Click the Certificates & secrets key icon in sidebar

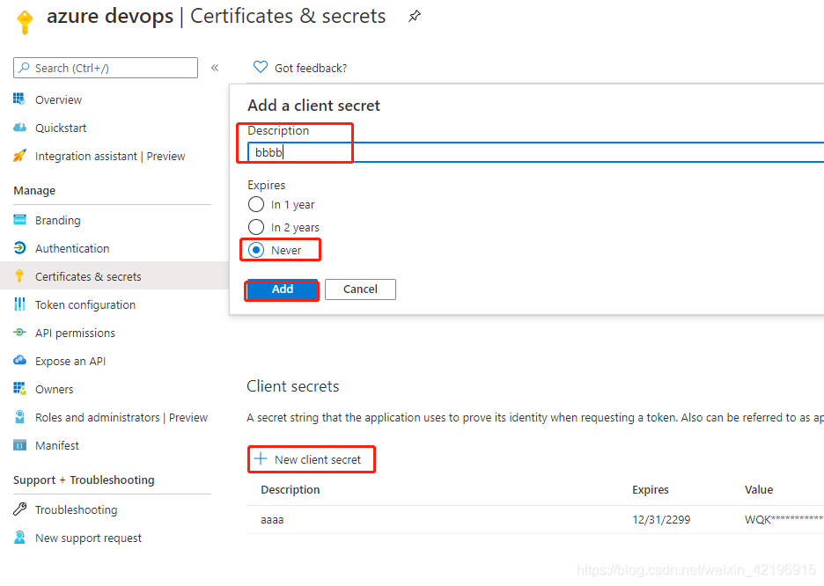tap(19, 276)
